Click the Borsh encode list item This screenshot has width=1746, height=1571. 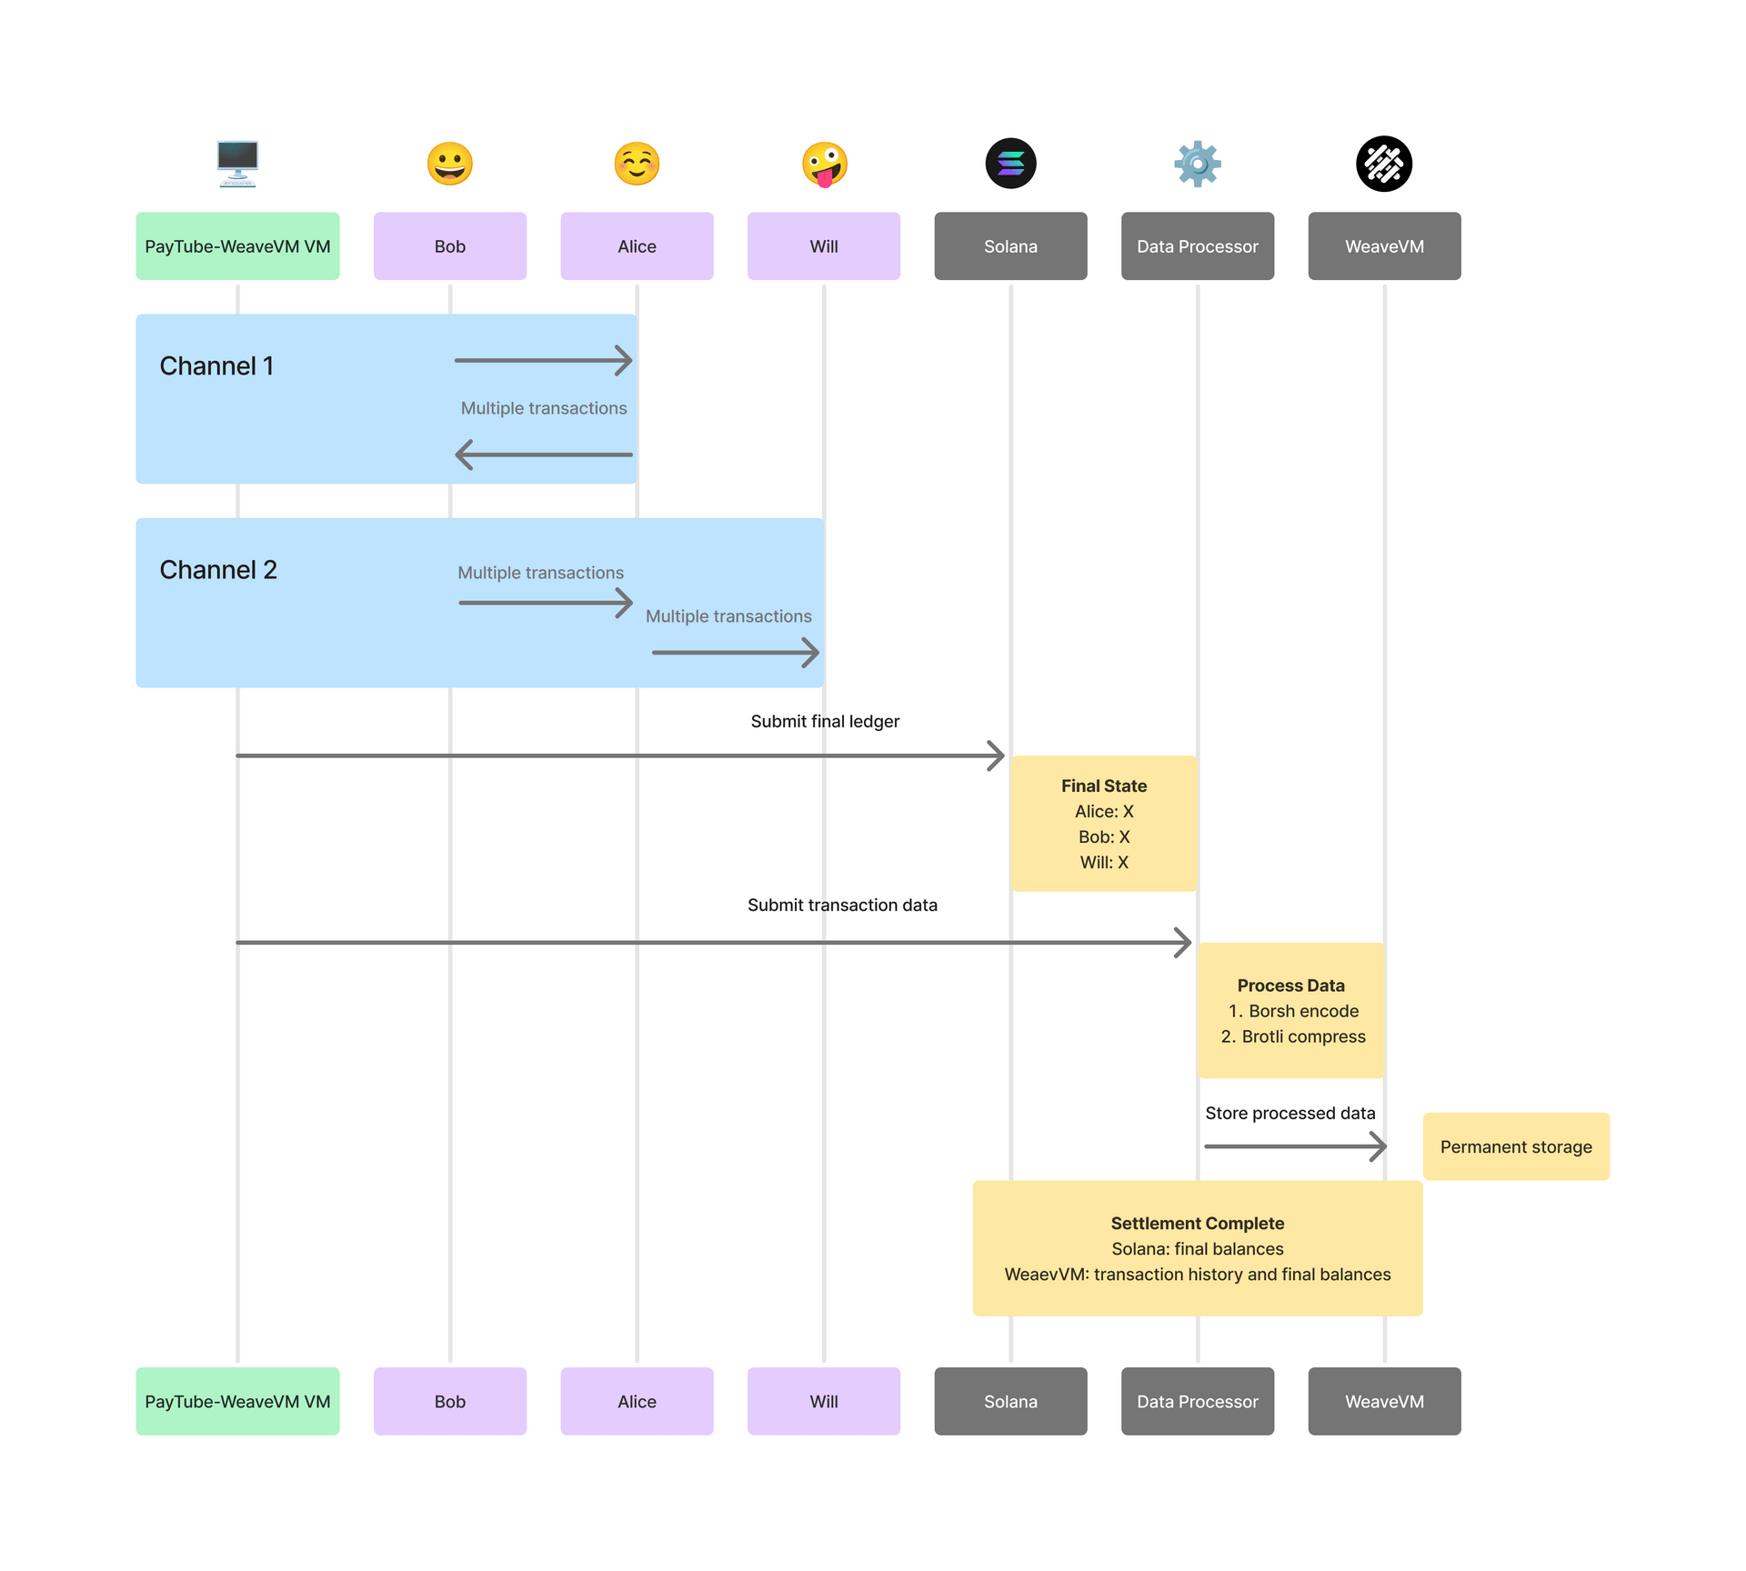pyautogui.click(x=1293, y=1011)
